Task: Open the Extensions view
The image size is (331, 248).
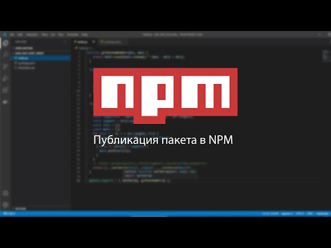Action: point(6,90)
